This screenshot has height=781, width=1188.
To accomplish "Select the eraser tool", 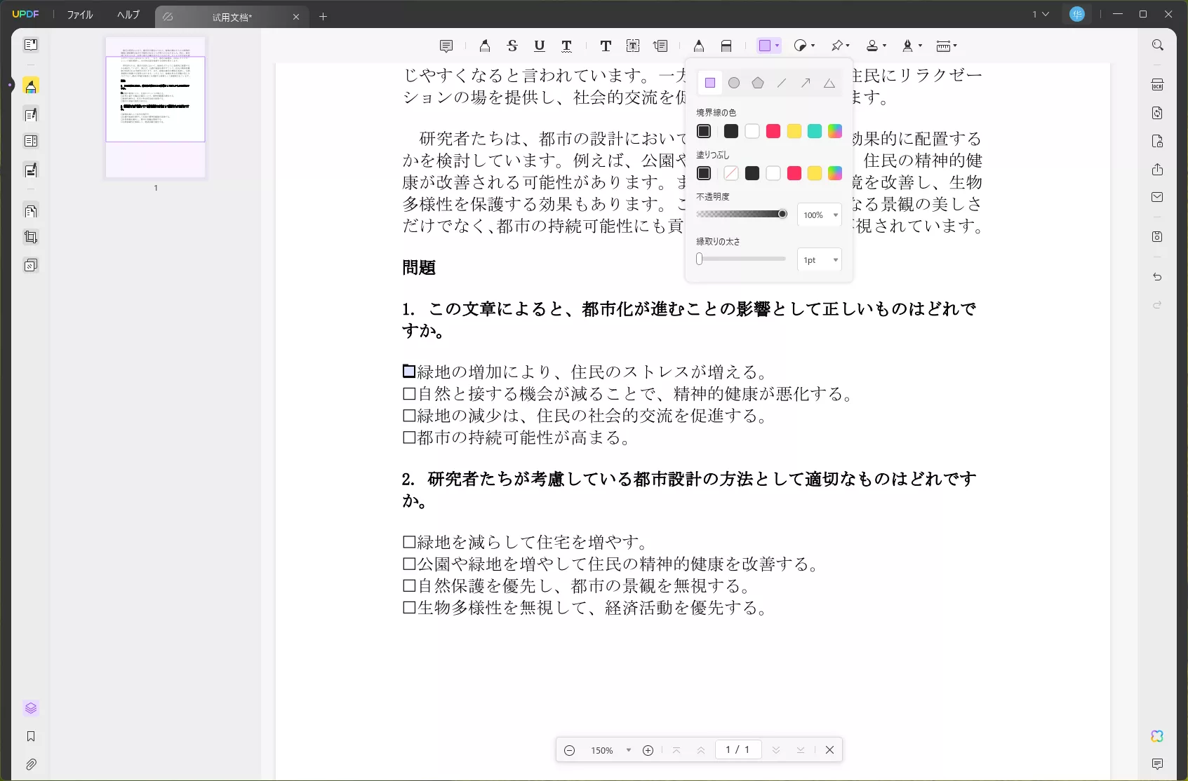I will tap(726, 46).
